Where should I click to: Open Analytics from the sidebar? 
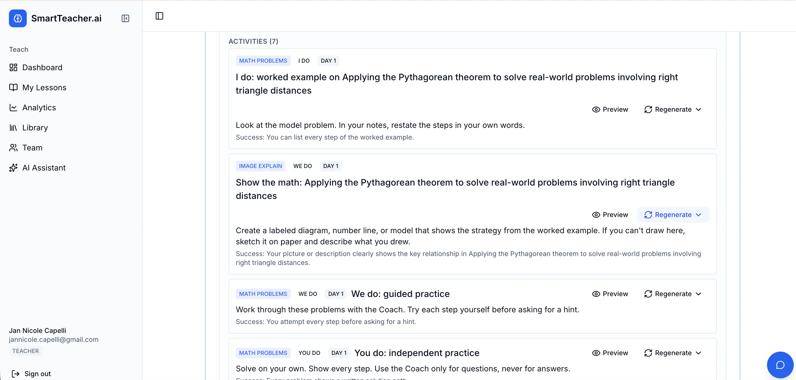[39, 108]
